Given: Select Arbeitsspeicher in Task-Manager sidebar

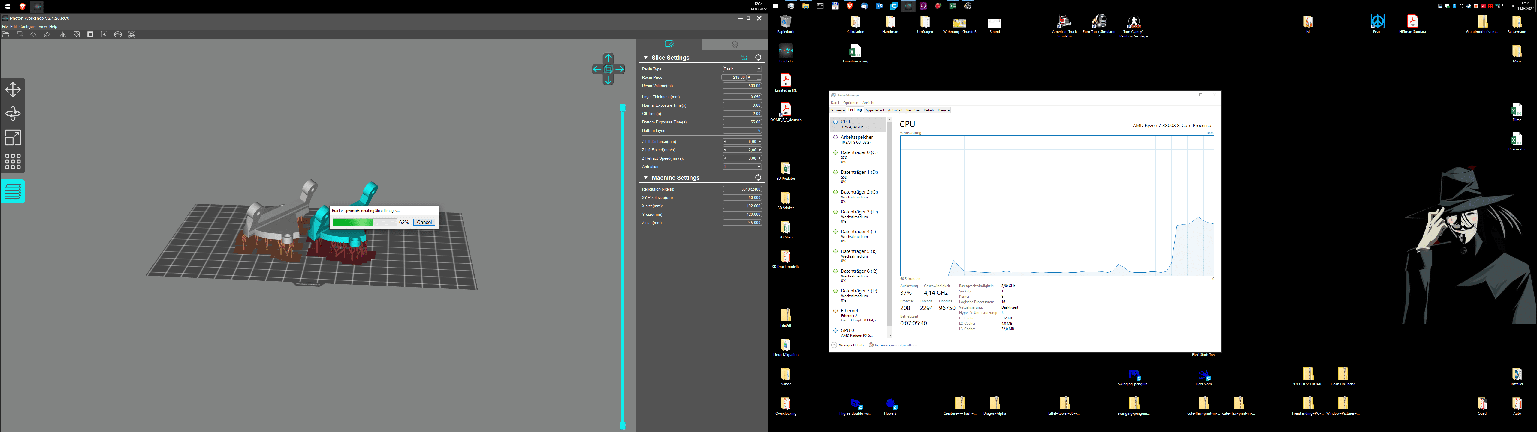Looking at the screenshot, I should (x=856, y=138).
